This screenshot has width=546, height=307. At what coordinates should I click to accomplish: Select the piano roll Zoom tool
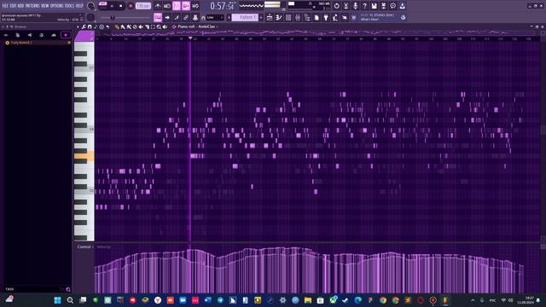(159, 26)
